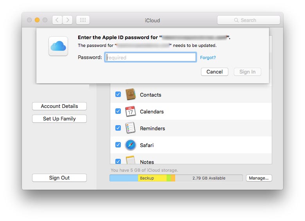Click the Backup segment of storage bar
This screenshot has height=221, width=305.
coord(152,178)
